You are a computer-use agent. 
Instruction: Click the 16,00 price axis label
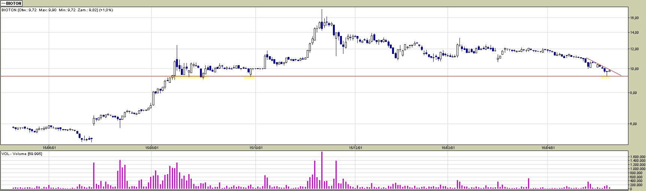tap(634, 18)
